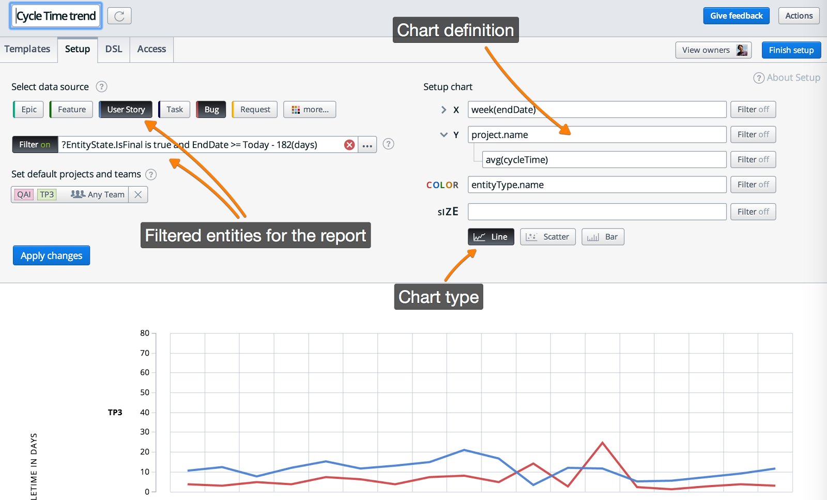The image size is (827, 500).
Task: Click the QAI project tag
Action: (24, 194)
